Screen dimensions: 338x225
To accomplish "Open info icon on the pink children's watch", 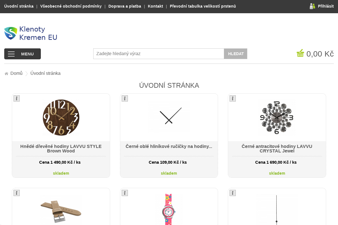I will [x=124, y=193].
